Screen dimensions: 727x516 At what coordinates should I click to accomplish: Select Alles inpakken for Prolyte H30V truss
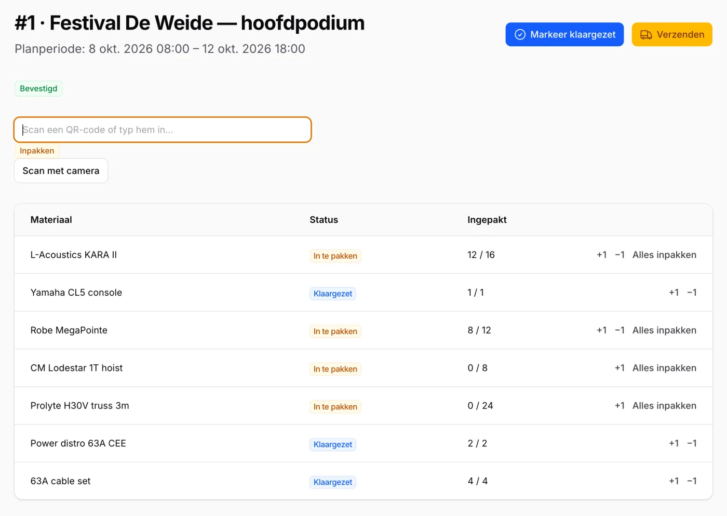tap(664, 406)
